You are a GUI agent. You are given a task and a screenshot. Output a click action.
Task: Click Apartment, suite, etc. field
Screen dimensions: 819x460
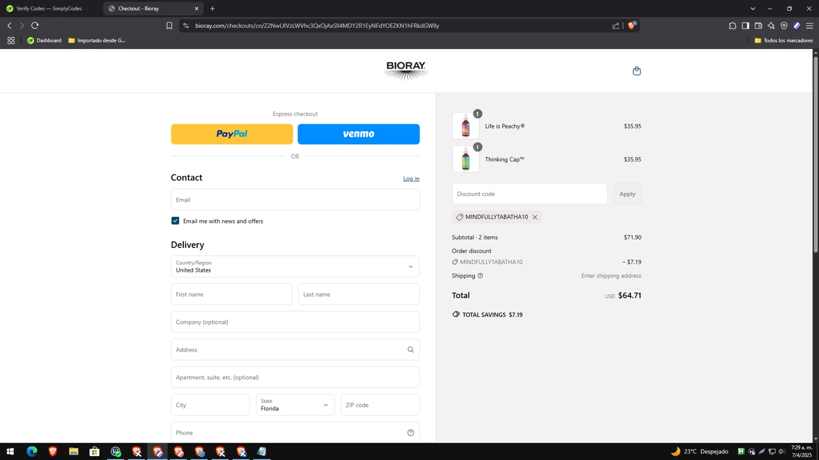(x=295, y=377)
